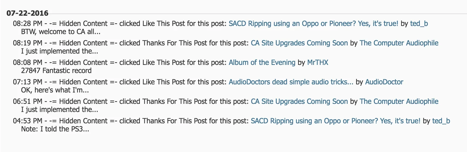Screen dimensions: 467x152
Task: Click the "27847 Fantastic record" snippet
Action: (56, 71)
